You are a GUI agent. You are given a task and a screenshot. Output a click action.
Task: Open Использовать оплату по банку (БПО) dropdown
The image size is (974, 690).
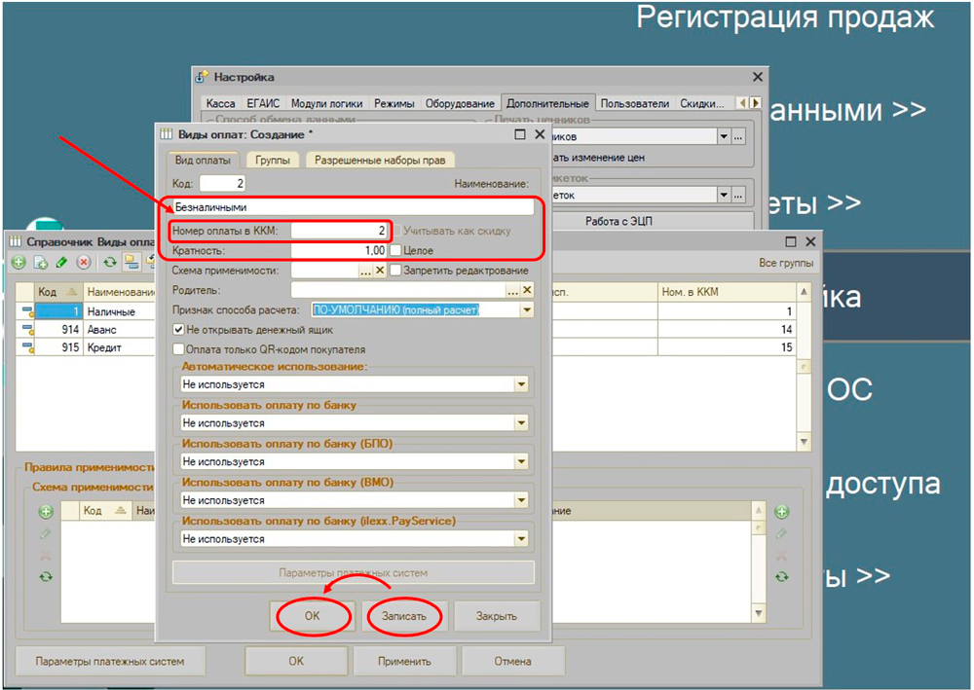[x=523, y=462]
